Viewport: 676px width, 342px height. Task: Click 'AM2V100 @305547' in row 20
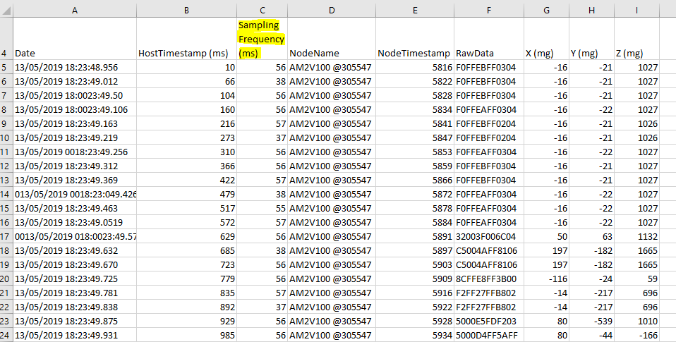pos(332,279)
